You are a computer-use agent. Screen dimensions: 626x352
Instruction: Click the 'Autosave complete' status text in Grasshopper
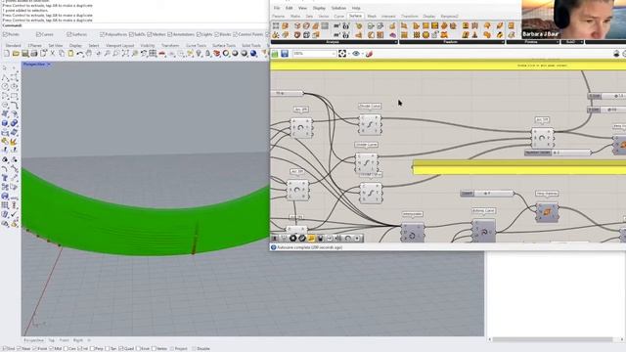(x=310, y=247)
